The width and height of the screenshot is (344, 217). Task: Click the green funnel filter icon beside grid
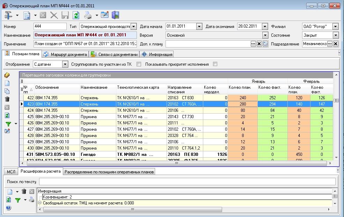[x=8, y=124]
